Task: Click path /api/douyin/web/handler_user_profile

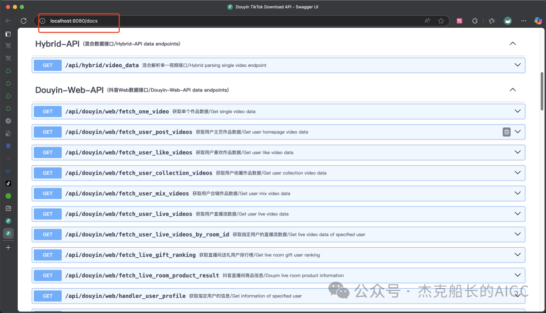Action: point(125,296)
